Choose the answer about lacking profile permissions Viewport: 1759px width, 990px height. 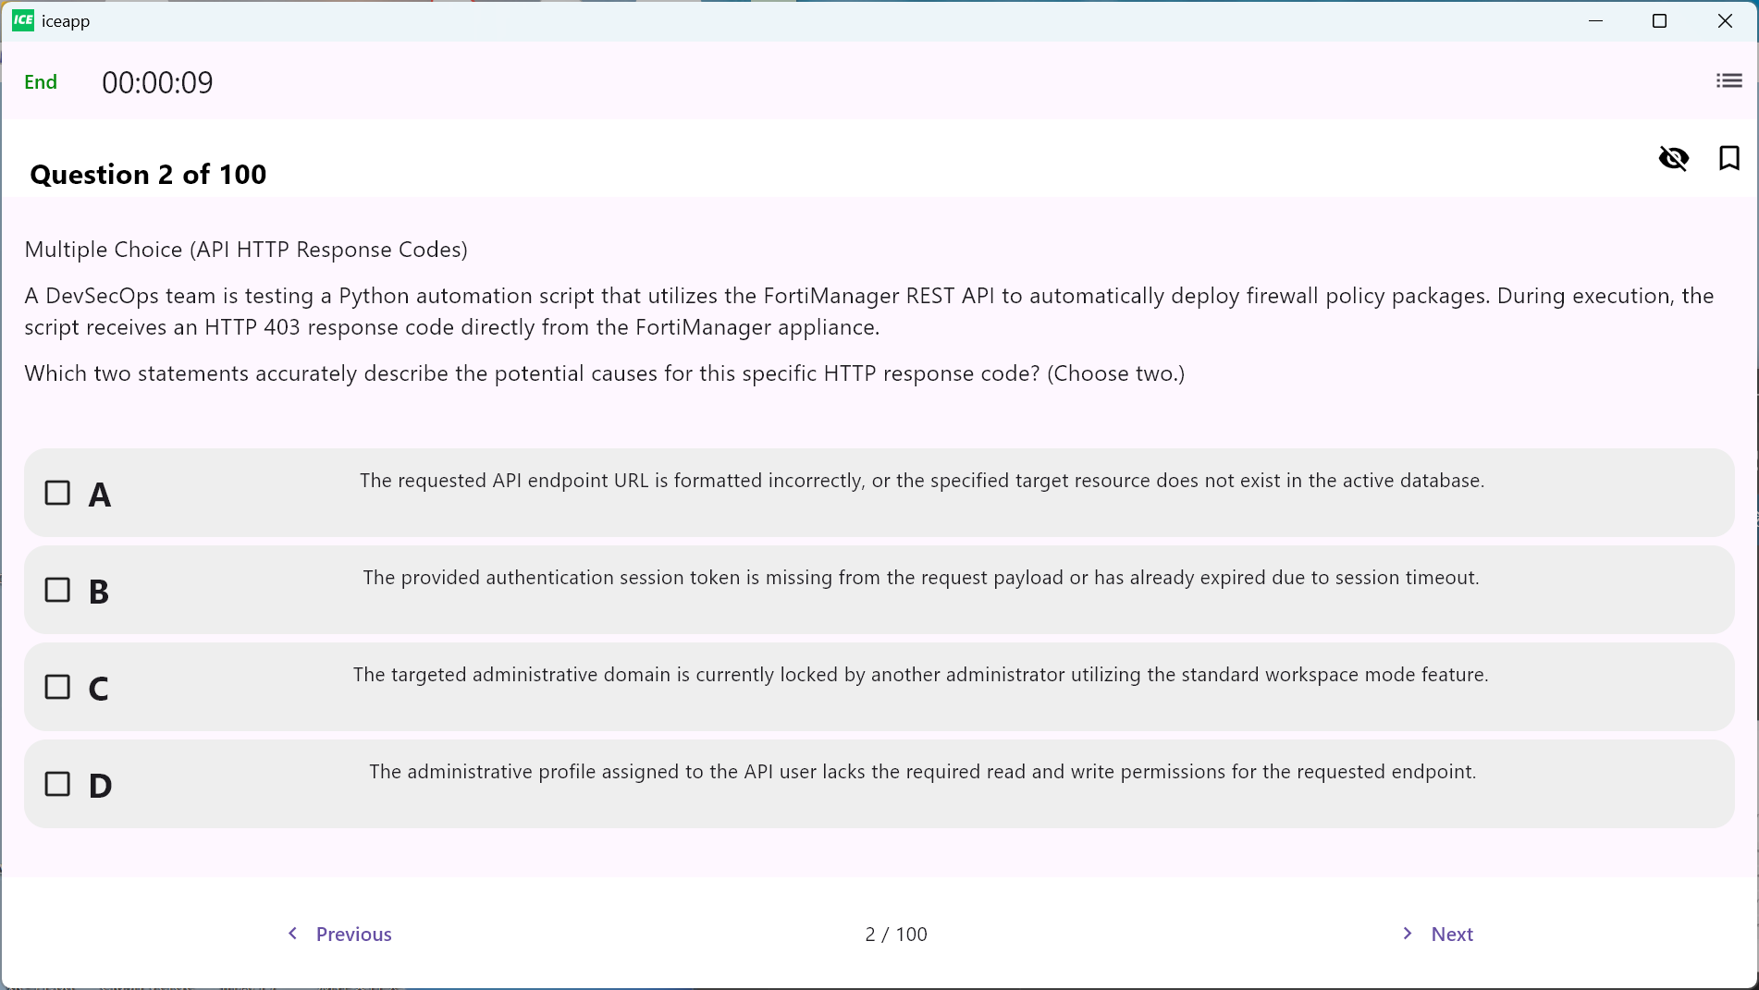coord(923,772)
